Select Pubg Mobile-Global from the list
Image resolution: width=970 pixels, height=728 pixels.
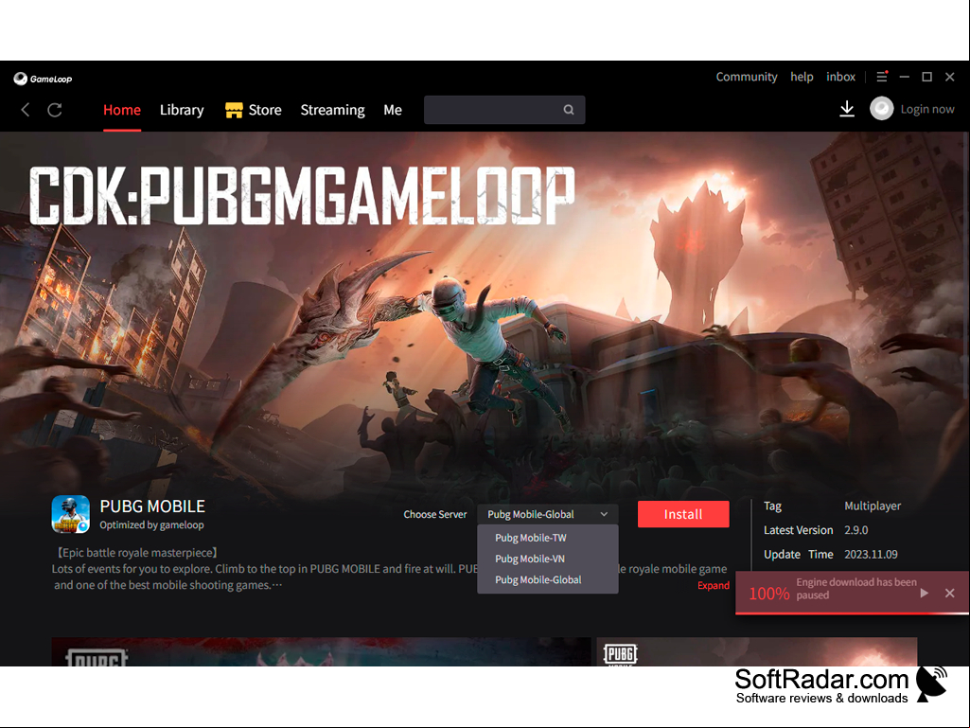click(x=548, y=579)
